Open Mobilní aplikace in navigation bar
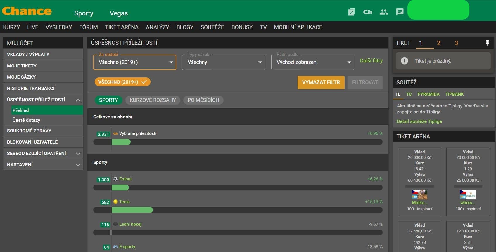The width and height of the screenshot is (496, 252). [x=298, y=27]
